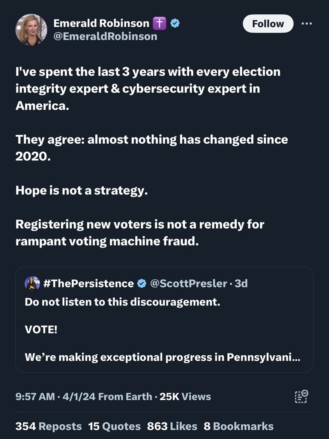Screen dimensions: 329x439
Task: Click the verified badge on the quoted post
Action: 142,283
